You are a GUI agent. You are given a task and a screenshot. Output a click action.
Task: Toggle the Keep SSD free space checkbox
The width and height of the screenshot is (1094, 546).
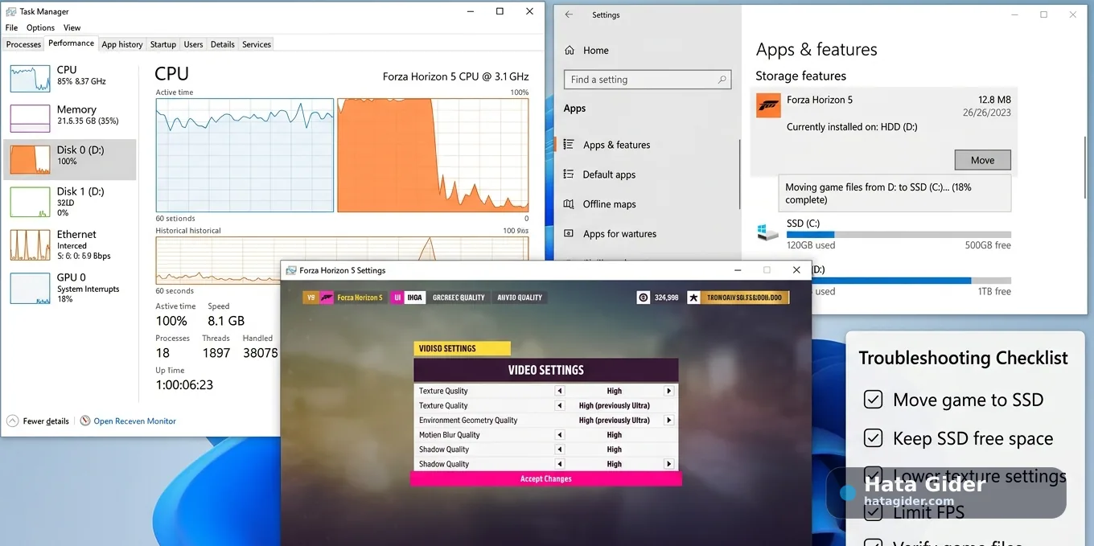click(x=873, y=438)
